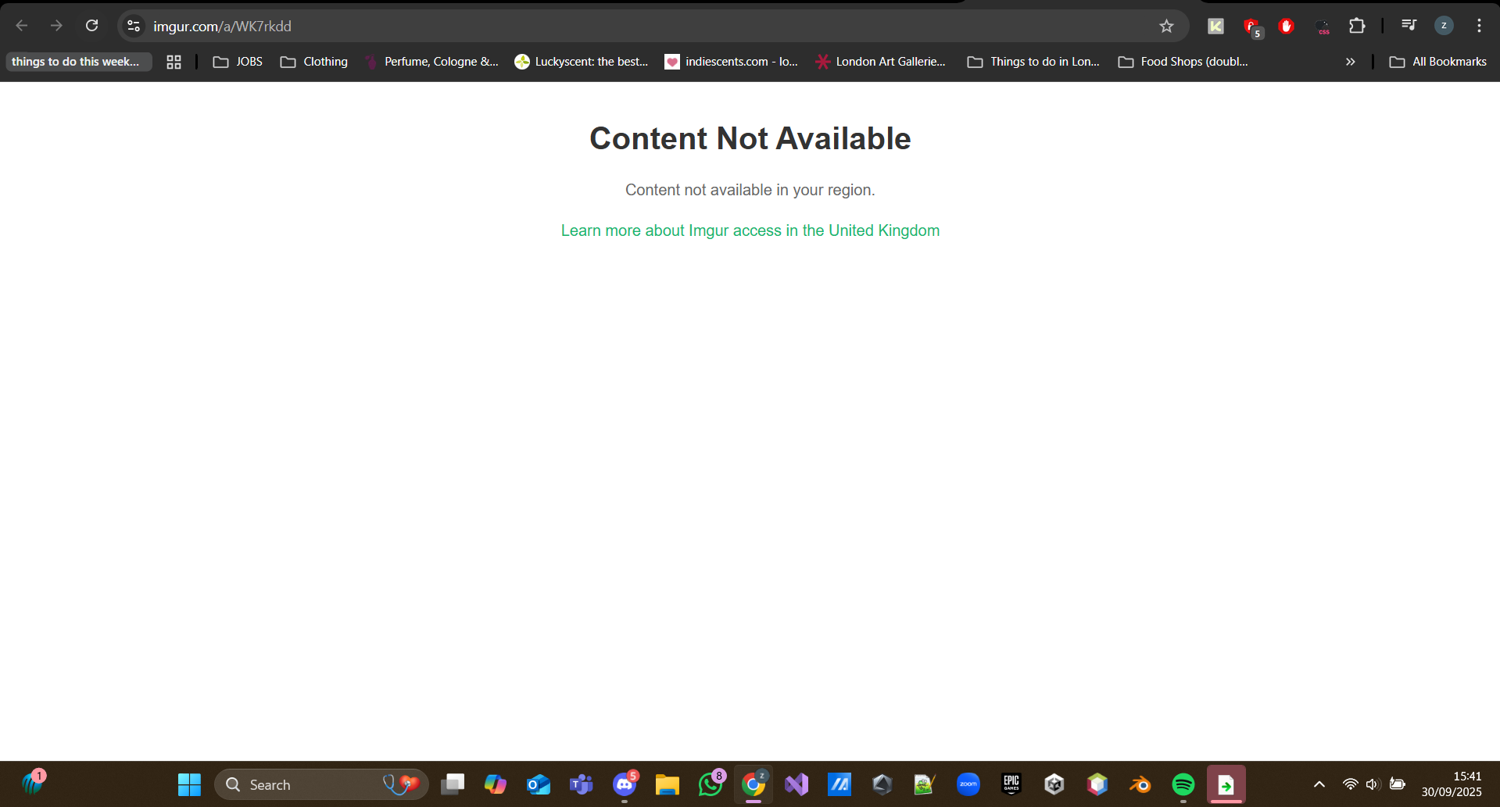Viewport: 1500px width, 807px height.
Task: Open Spotify from the taskbar
Action: pyautogui.click(x=1183, y=784)
